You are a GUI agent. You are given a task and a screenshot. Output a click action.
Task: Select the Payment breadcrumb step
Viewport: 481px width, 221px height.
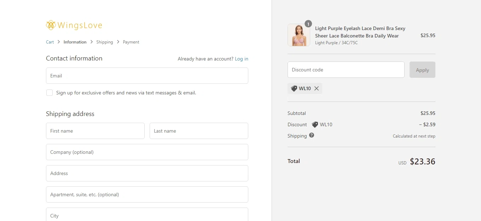tap(131, 42)
